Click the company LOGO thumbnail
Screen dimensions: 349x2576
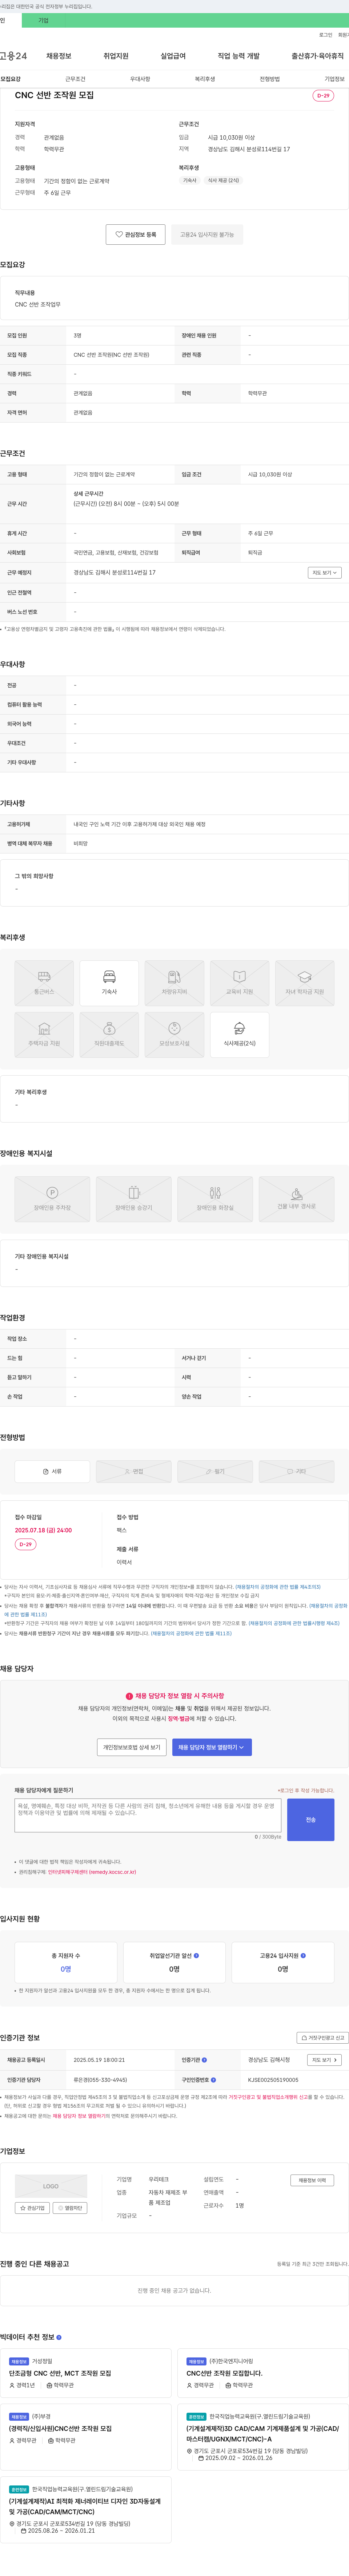(x=51, y=2186)
